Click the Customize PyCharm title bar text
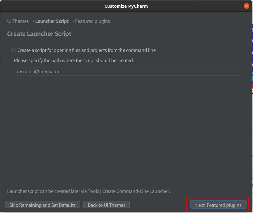Image resolution: width=253 pixels, height=213 pixels. pyautogui.click(x=126, y=6)
